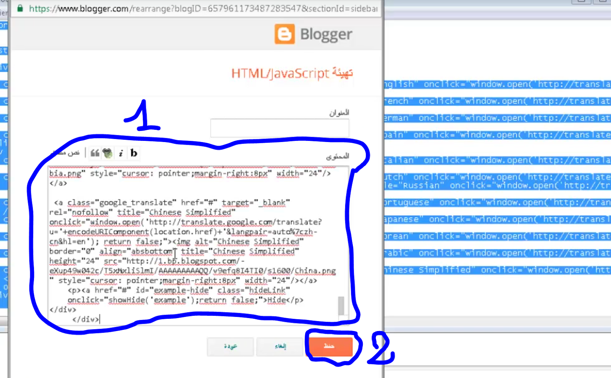Click the bold 'b' formatting icon
This screenshot has width=611, height=378.
tap(134, 153)
